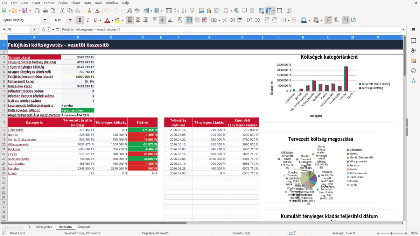Toggle wrap text

(180, 20)
